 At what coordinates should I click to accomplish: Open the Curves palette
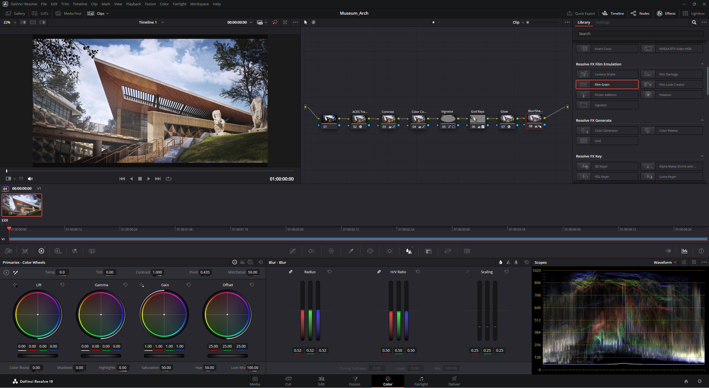292,251
